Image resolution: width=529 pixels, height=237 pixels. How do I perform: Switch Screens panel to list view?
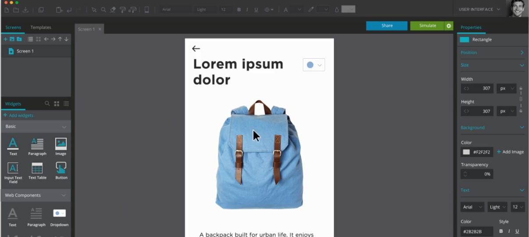pos(30,39)
